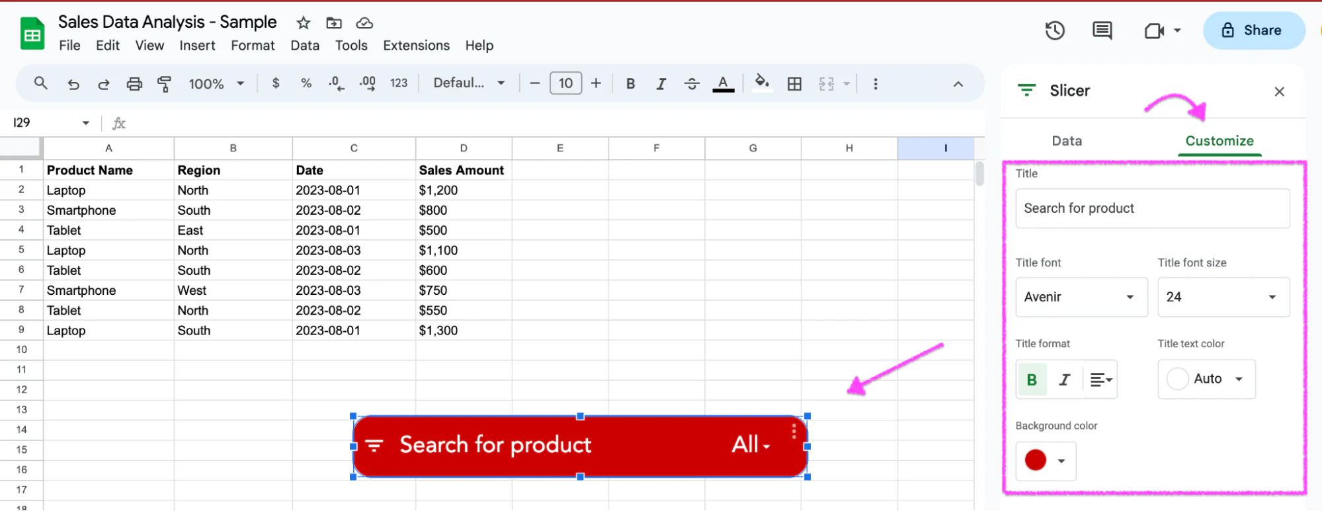Switch to slicer Data tab

tap(1067, 141)
